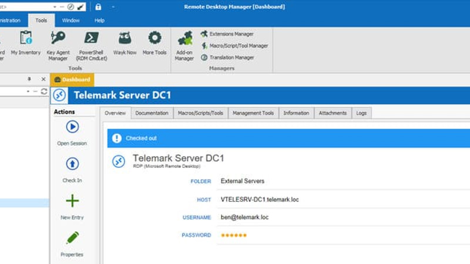
Task: Launch Key Agent Manager
Action: [58, 46]
